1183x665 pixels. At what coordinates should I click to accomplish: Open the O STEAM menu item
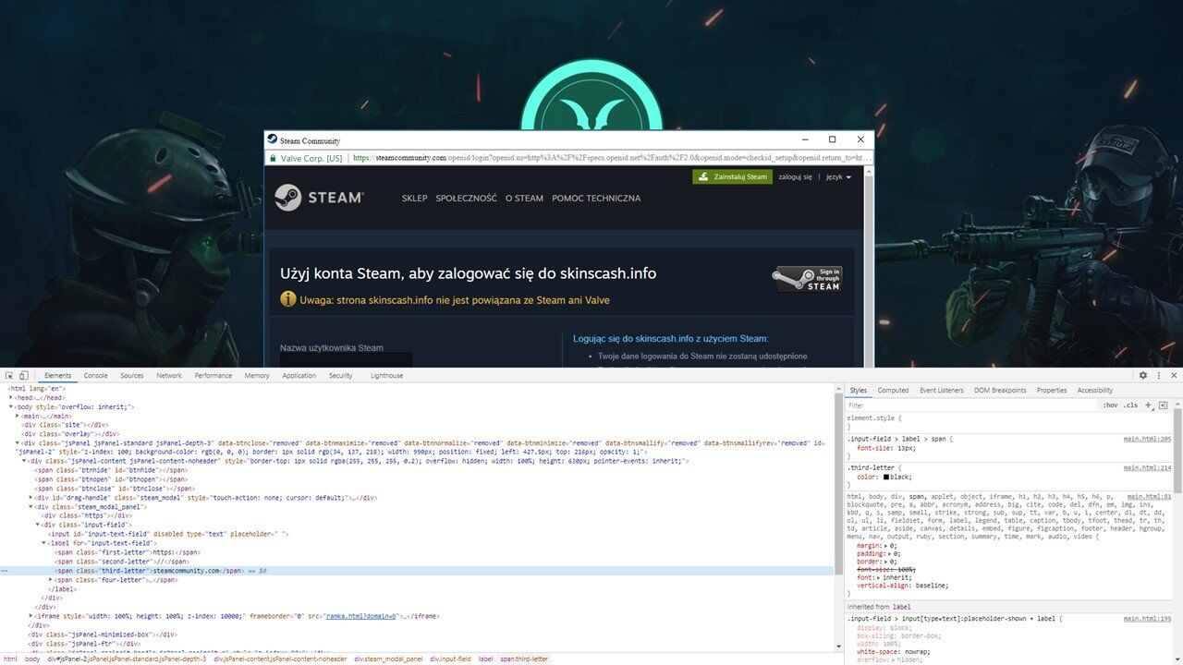tap(524, 198)
